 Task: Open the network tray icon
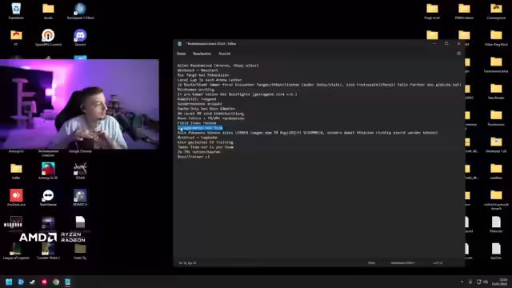tap(478, 282)
